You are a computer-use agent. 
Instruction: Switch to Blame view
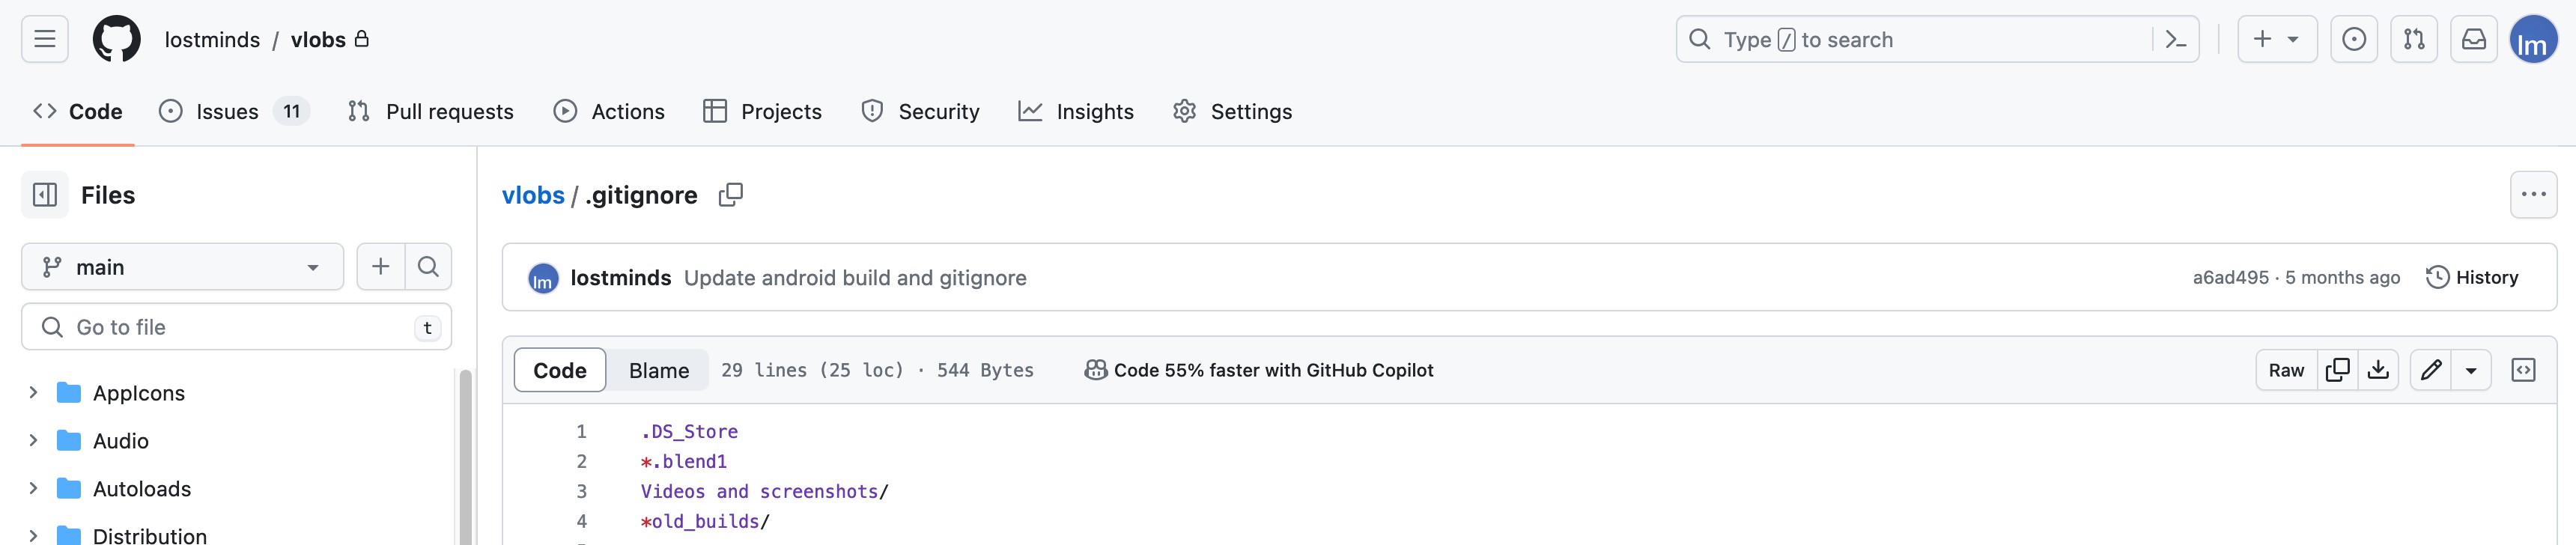point(658,370)
